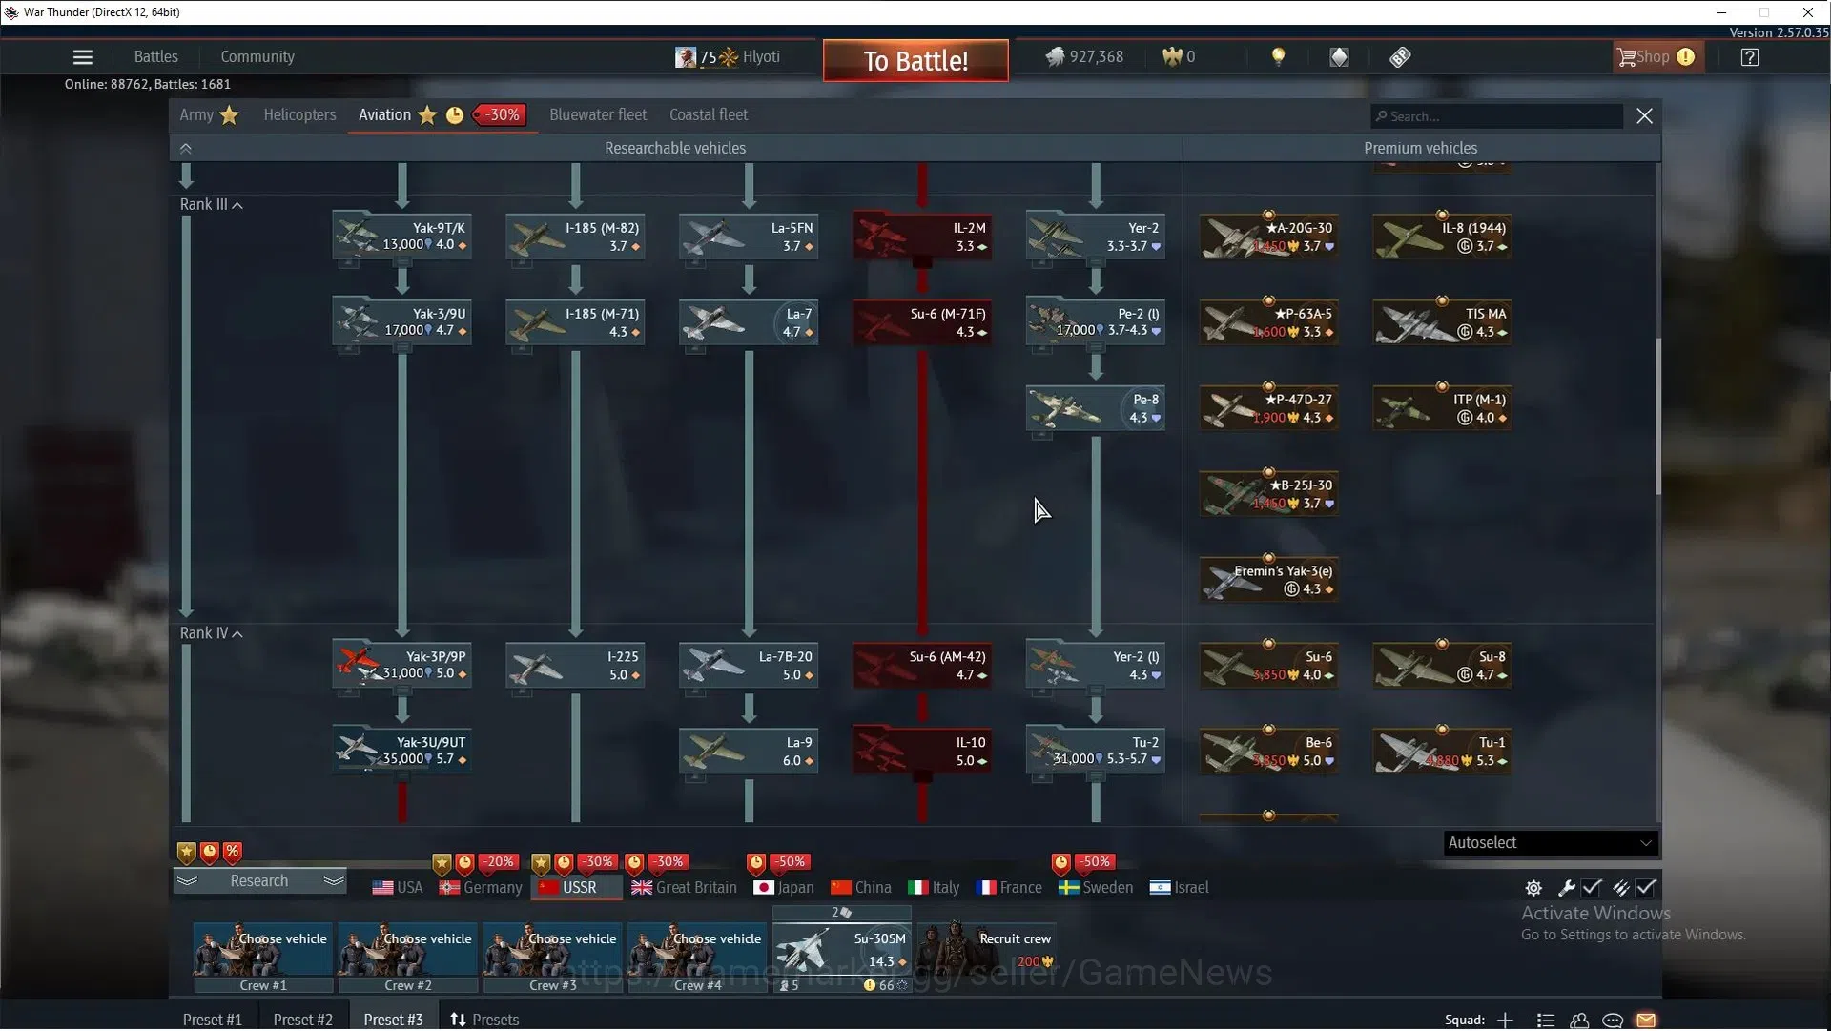Click the Silver Lions currency icon

coord(1055,57)
